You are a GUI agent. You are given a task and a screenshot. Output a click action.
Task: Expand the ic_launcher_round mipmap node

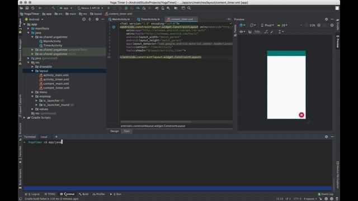coord(36,105)
